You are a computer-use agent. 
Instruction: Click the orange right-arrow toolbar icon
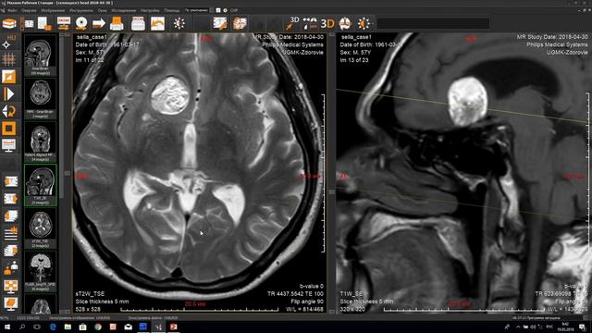point(99,23)
